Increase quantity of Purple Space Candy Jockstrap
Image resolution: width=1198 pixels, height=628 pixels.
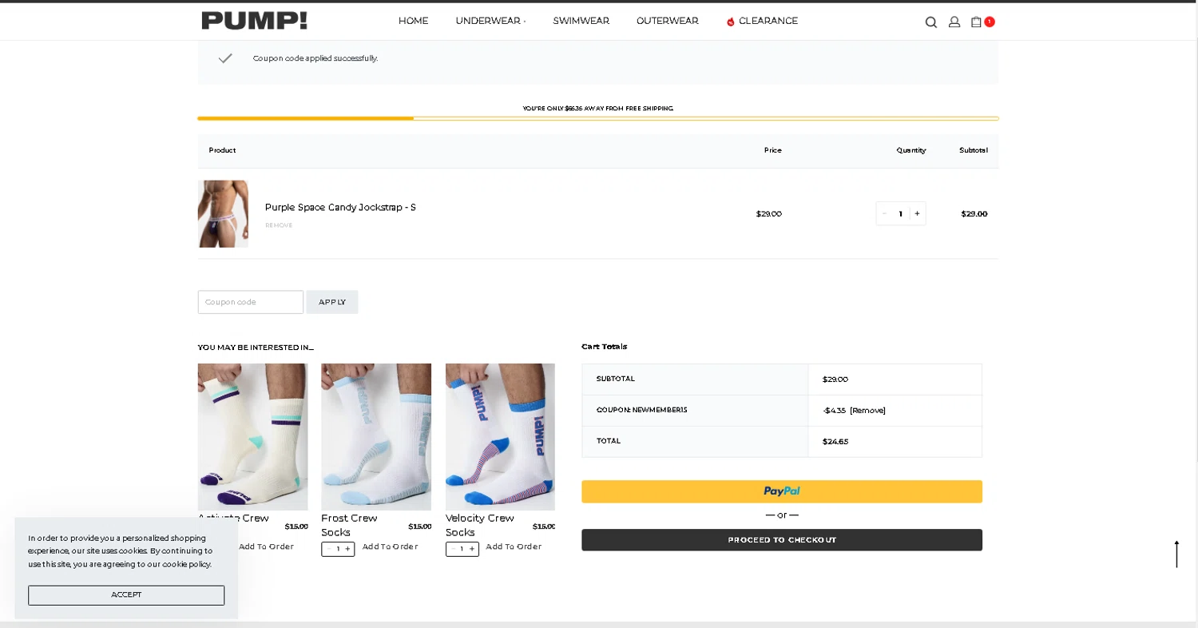click(917, 213)
